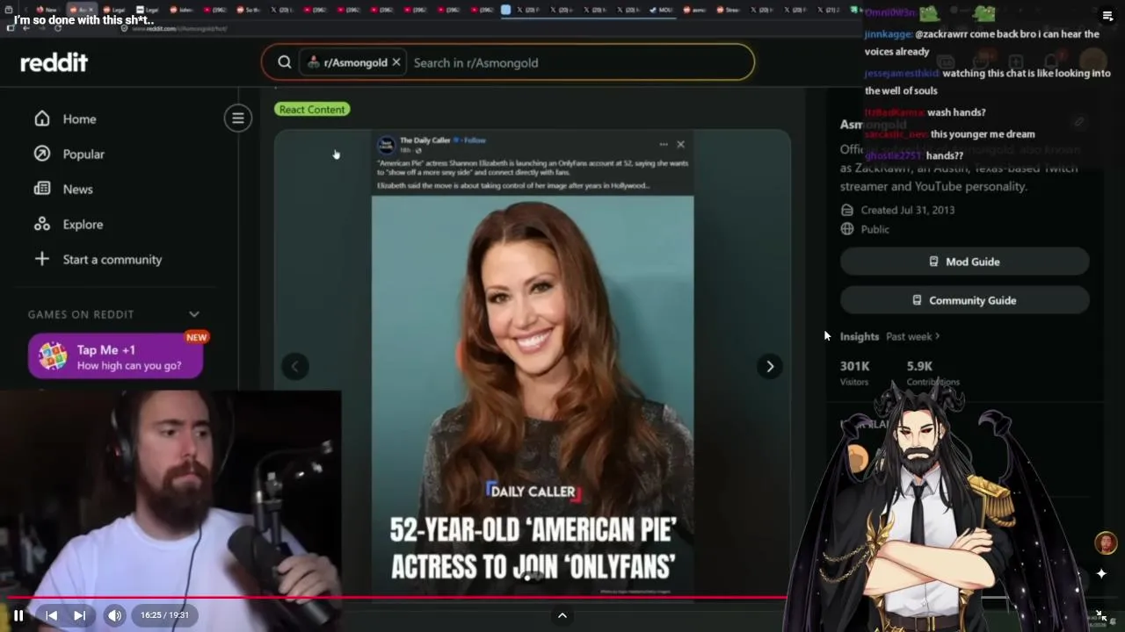Close the embedded Daily Caller post
The height and width of the screenshot is (632, 1125).
pos(680,144)
